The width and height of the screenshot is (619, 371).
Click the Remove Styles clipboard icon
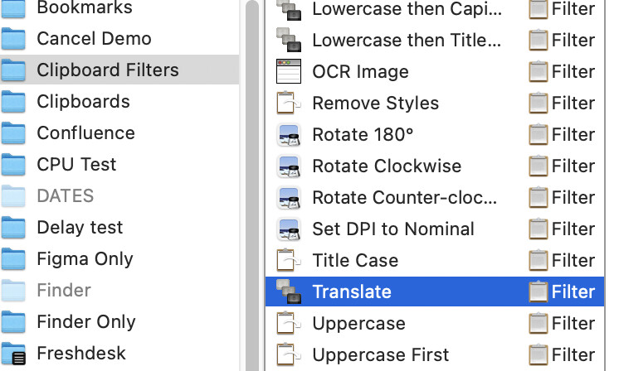point(289,103)
